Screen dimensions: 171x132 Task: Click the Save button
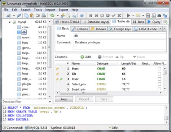pos(104,99)
